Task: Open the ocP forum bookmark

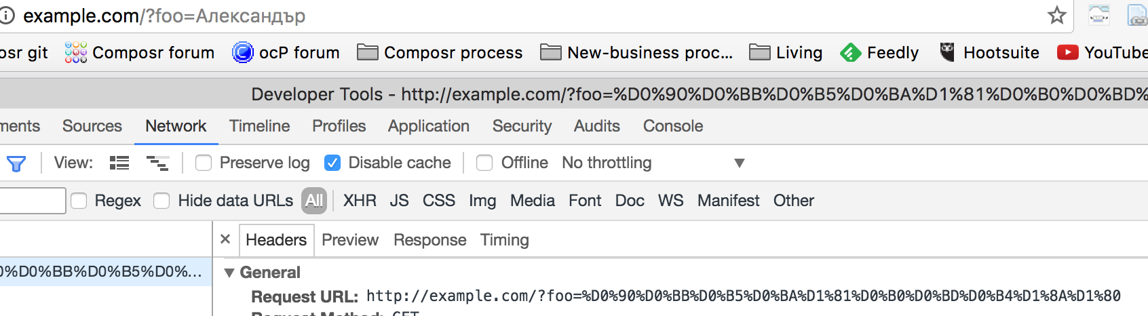Action: [x=286, y=53]
